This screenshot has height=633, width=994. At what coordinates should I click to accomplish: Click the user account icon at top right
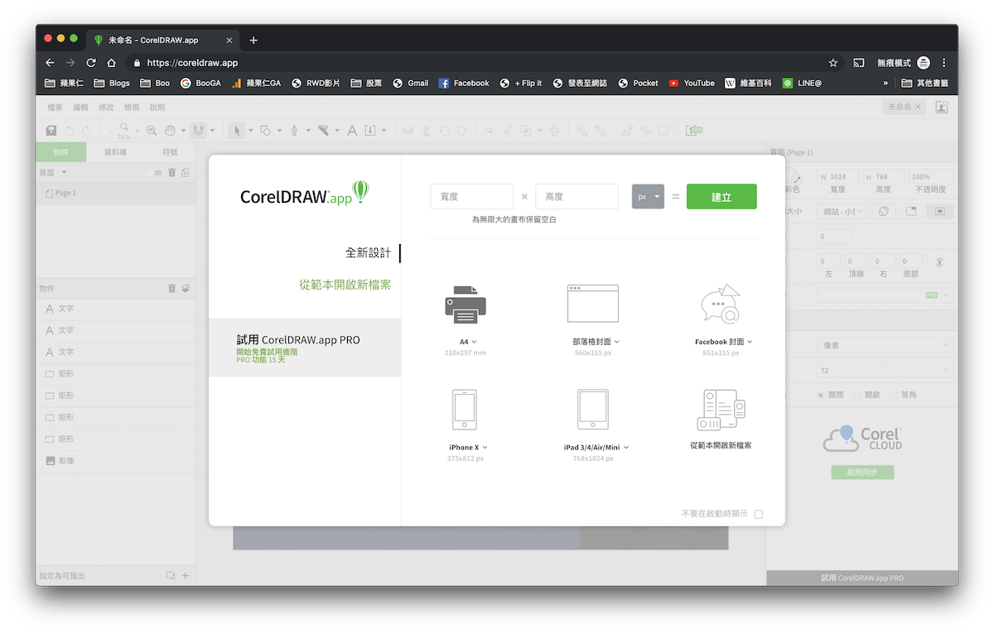click(942, 107)
